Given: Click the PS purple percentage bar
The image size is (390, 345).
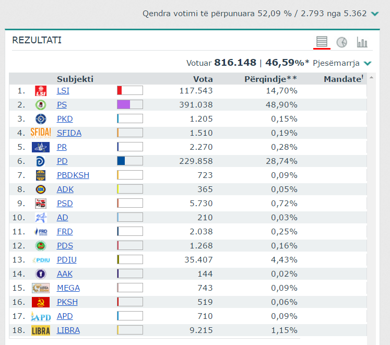Looking at the screenshot, I should point(129,105).
